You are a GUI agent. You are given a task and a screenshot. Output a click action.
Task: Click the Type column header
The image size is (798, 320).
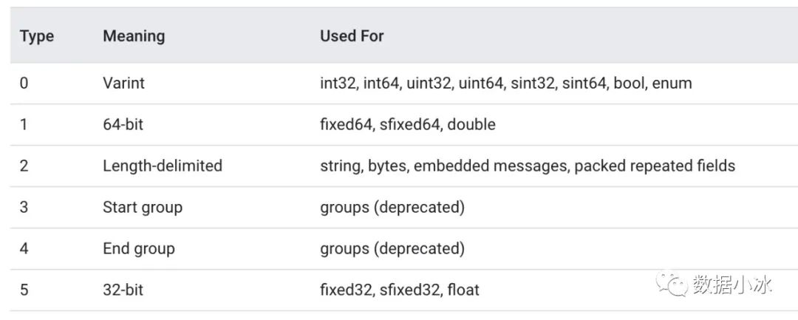(37, 35)
